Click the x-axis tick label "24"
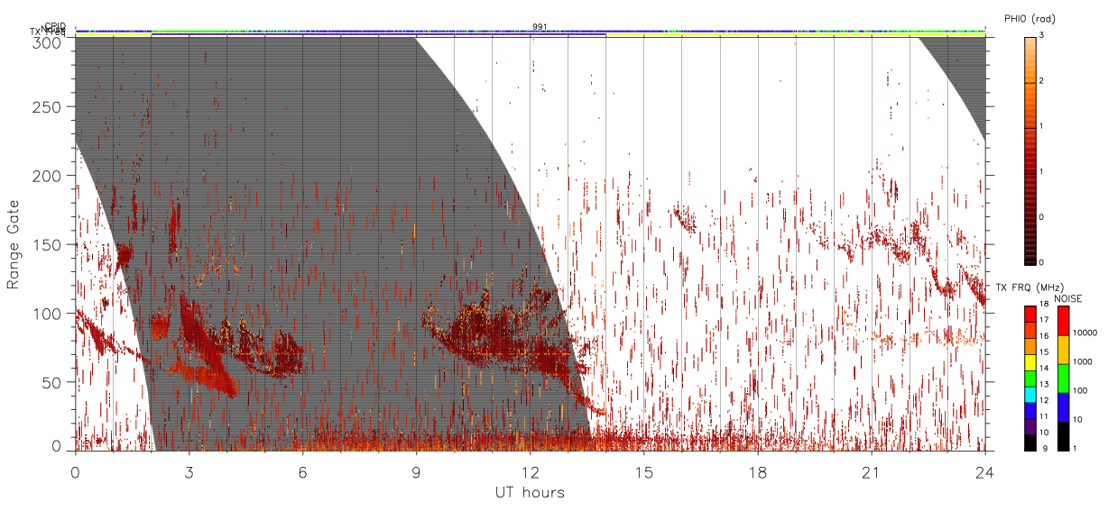Viewport: 1108px width, 511px height. pos(984,472)
